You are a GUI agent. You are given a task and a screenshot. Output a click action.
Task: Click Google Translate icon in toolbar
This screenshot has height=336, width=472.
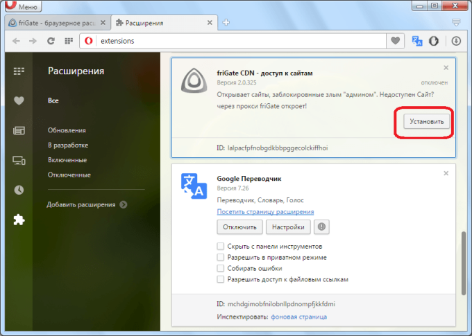[417, 41]
